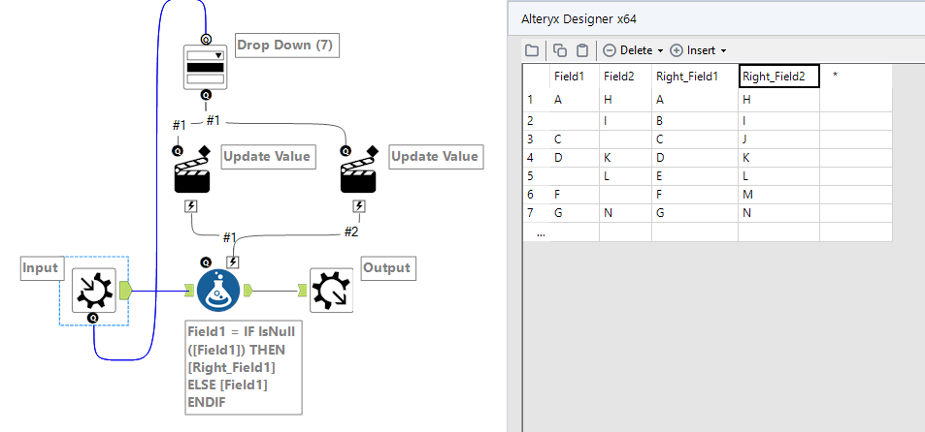
Task: Click the Formula tool's lightning action anchor
Action: [x=234, y=262]
